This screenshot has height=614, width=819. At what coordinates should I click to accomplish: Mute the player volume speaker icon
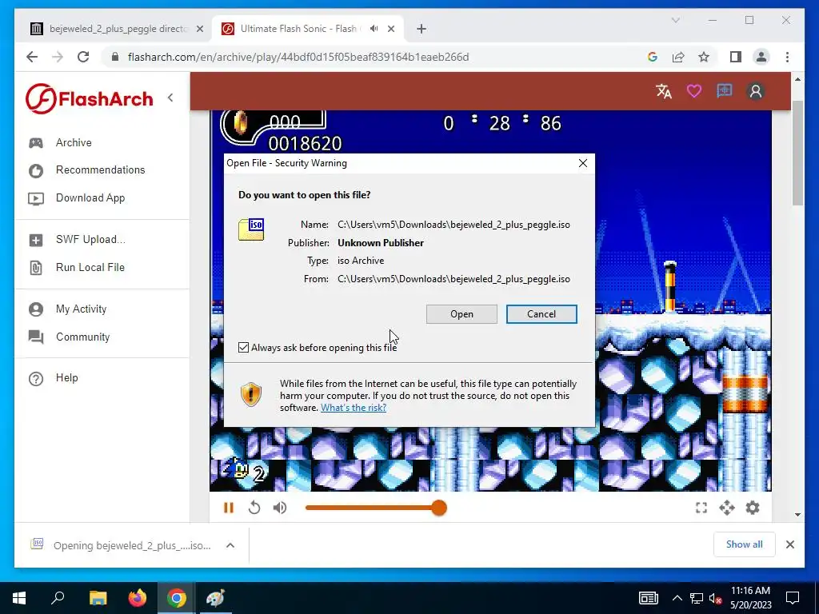[280, 508]
